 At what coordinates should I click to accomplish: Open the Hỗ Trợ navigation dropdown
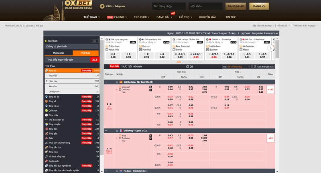tap(186, 17)
